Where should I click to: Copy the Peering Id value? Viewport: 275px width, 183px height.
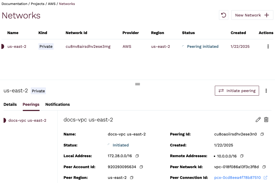pyautogui.click(x=262, y=134)
